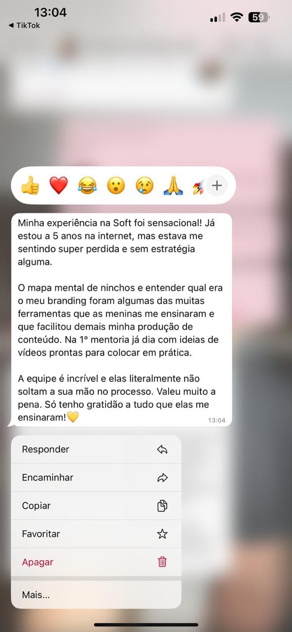
Task: React with the praying hands emoji
Action: (x=173, y=186)
